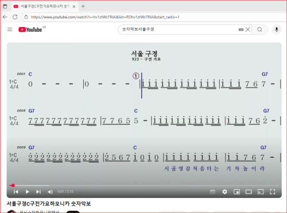Switch to theater mode
Viewport: 287px width, 213px height.
coord(249,192)
